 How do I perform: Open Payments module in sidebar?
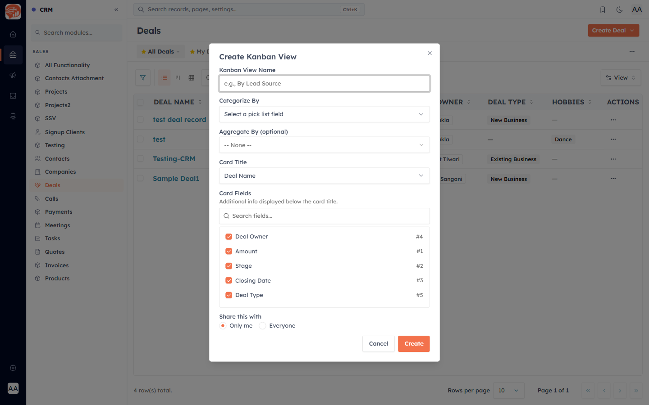[59, 212]
